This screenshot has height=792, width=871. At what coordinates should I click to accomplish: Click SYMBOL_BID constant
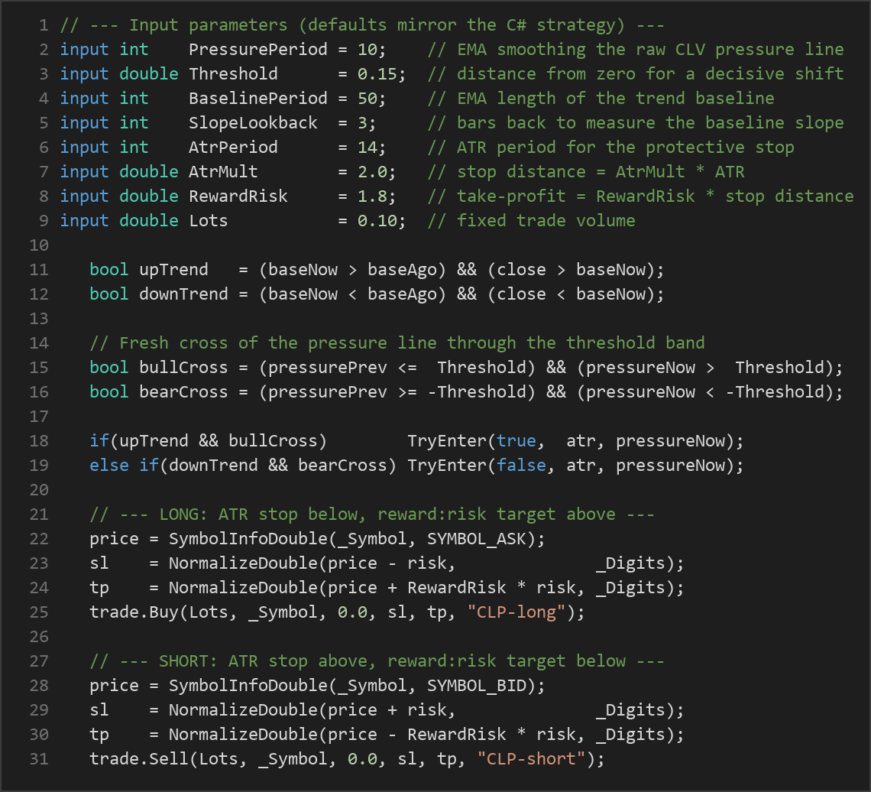coord(476,685)
